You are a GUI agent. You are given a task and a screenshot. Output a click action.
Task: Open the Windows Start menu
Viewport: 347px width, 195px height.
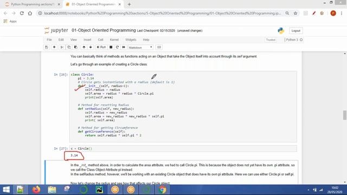6,190
